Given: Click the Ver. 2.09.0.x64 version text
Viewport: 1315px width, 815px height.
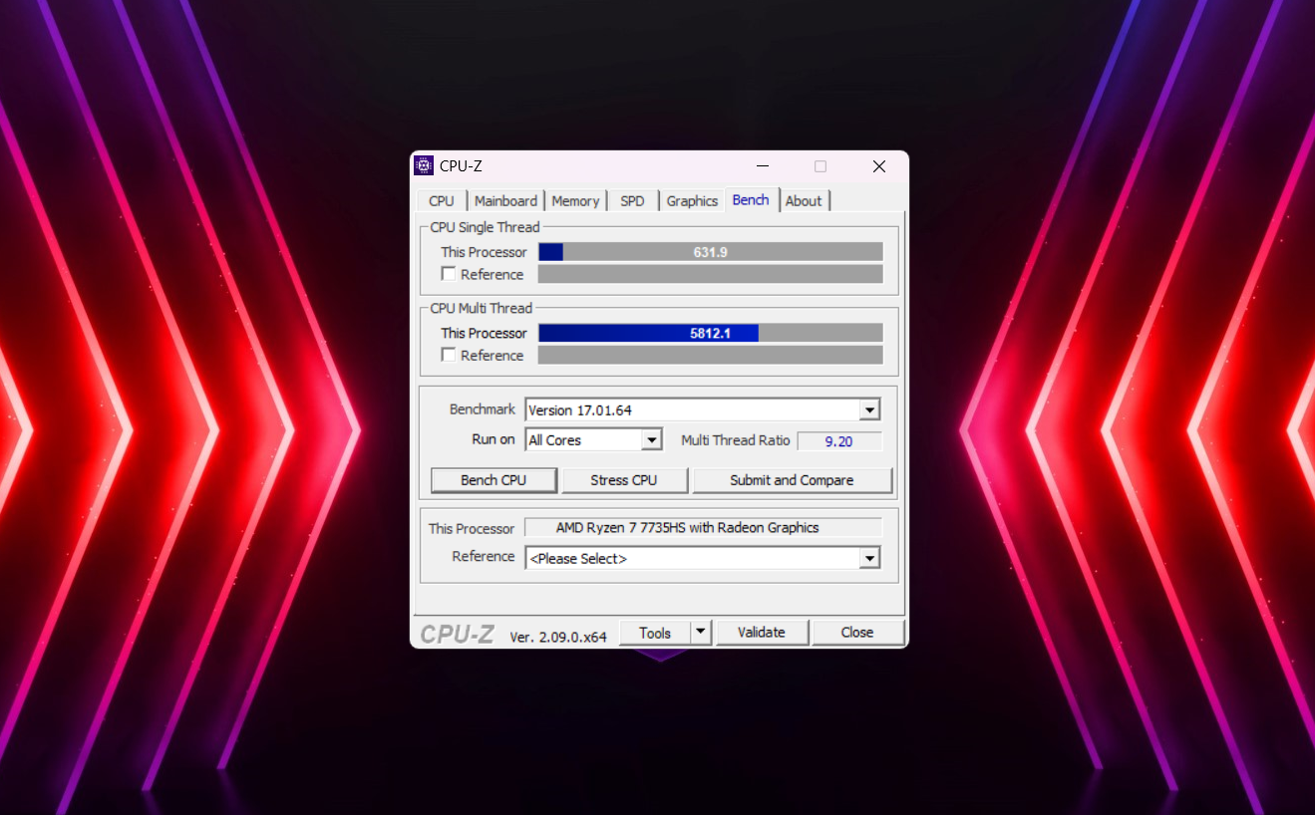Looking at the screenshot, I should click(558, 637).
